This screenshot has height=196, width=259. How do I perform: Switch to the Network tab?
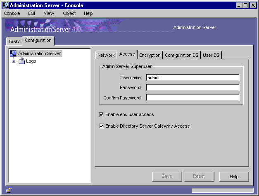click(x=106, y=55)
